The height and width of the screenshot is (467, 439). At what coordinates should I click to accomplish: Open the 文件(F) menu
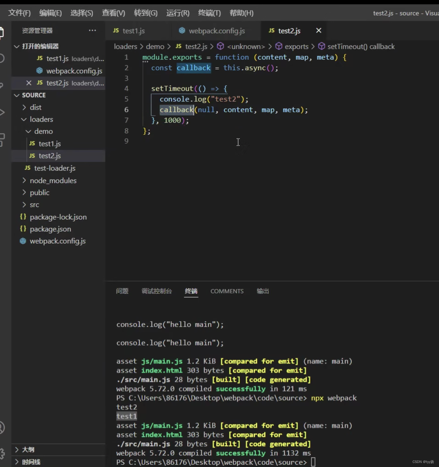pos(19,13)
